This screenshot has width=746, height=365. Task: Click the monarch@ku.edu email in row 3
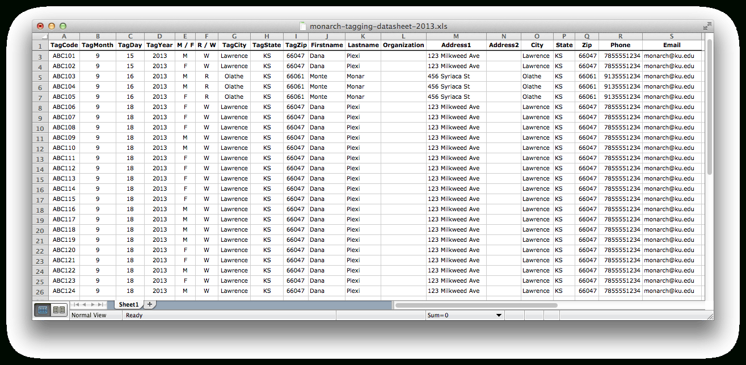[669, 56]
